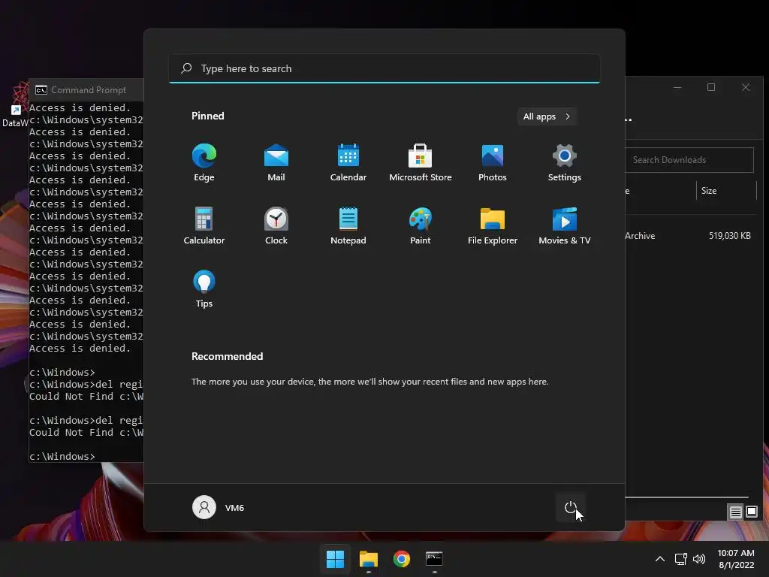Minimize the Explorer Downloads window
Image resolution: width=769 pixels, height=577 pixels.
(677, 87)
